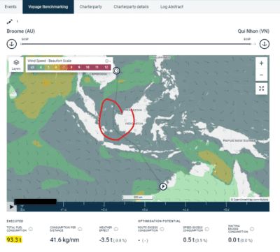Screen dimensions: 280x252
Task: Switch to the Events tab
Action: pyautogui.click(x=10, y=7)
